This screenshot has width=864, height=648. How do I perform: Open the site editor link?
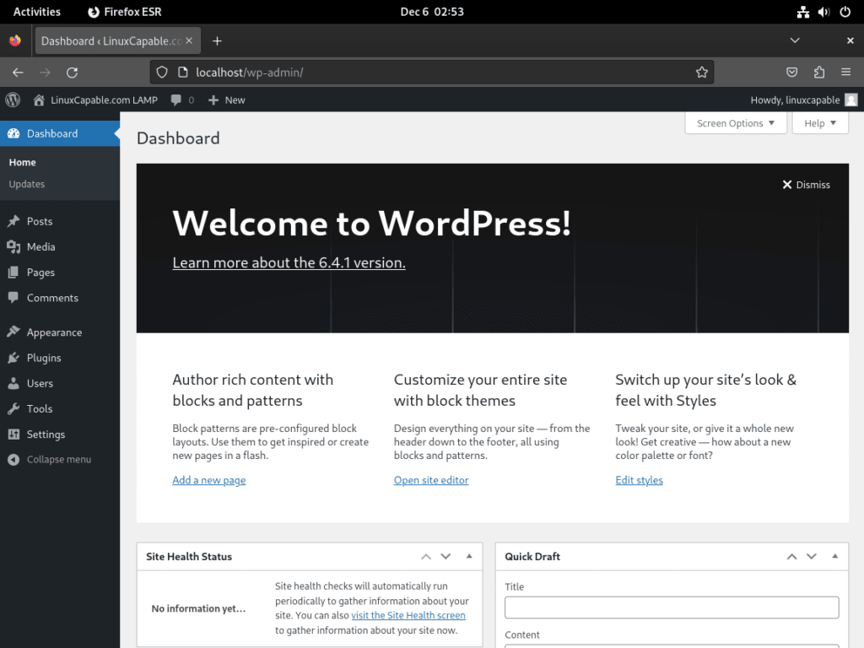pos(431,479)
